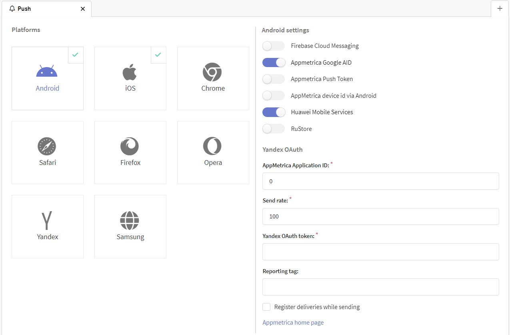The image size is (510, 335).
Task: Click the Platforms heading
Action: tap(26, 30)
